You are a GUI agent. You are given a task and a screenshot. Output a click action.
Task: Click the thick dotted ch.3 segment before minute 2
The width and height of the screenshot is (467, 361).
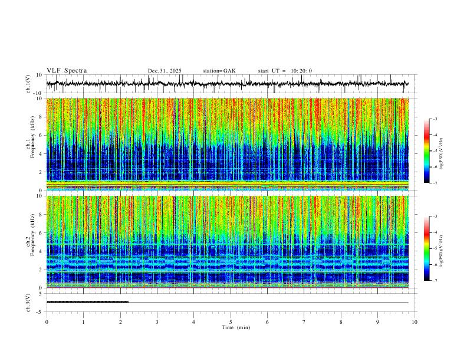click(87, 302)
